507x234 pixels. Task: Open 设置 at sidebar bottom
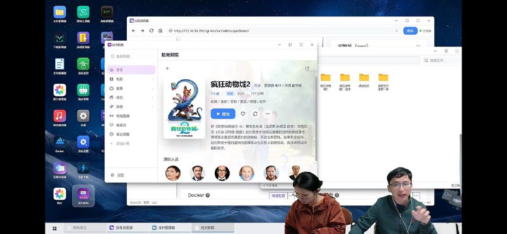[117, 175]
